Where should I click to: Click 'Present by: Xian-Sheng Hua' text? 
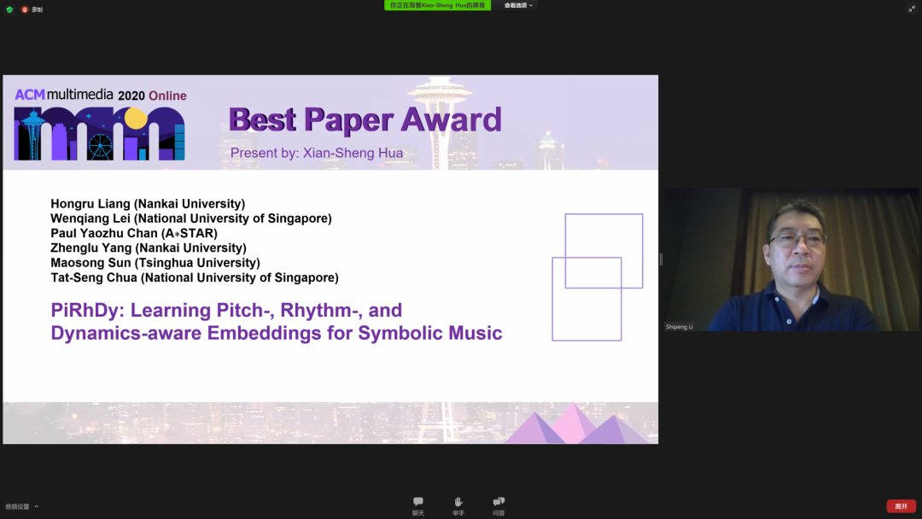(317, 153)
